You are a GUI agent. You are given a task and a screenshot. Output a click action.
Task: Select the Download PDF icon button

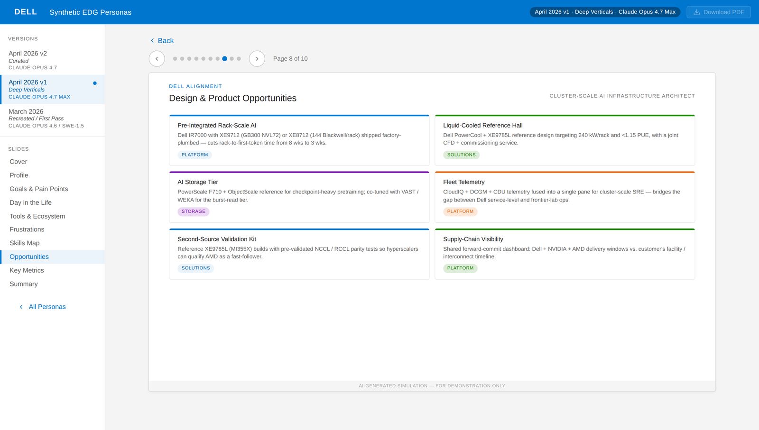(x=718, y=12)
